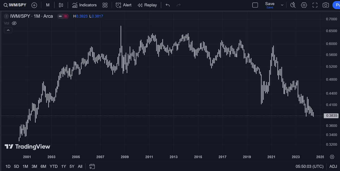The width and height of the screenshot is (340, 171).
Task: Select the 5Y date range
Action: click(72, 166)
